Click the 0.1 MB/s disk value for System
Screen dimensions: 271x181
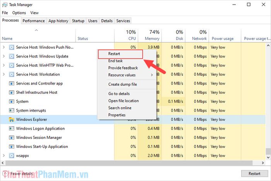click(175, 101)
